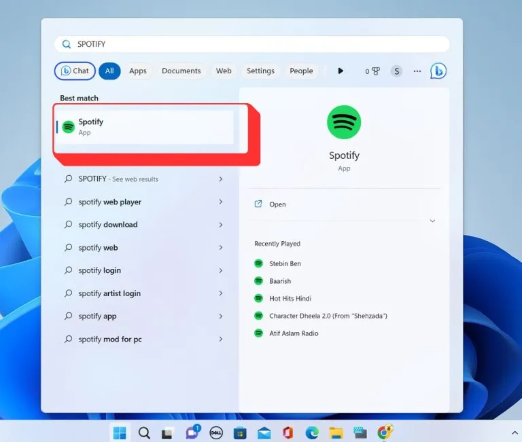The image size is (522, 442).
Task: Click Spotify icon next to Character Dheela 2.0
Action: pyautogui.click(x=258, y=316)
